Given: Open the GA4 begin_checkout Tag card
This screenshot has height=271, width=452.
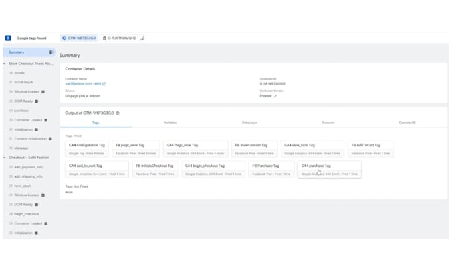Looking at the screenshot, I should (213, 169).
